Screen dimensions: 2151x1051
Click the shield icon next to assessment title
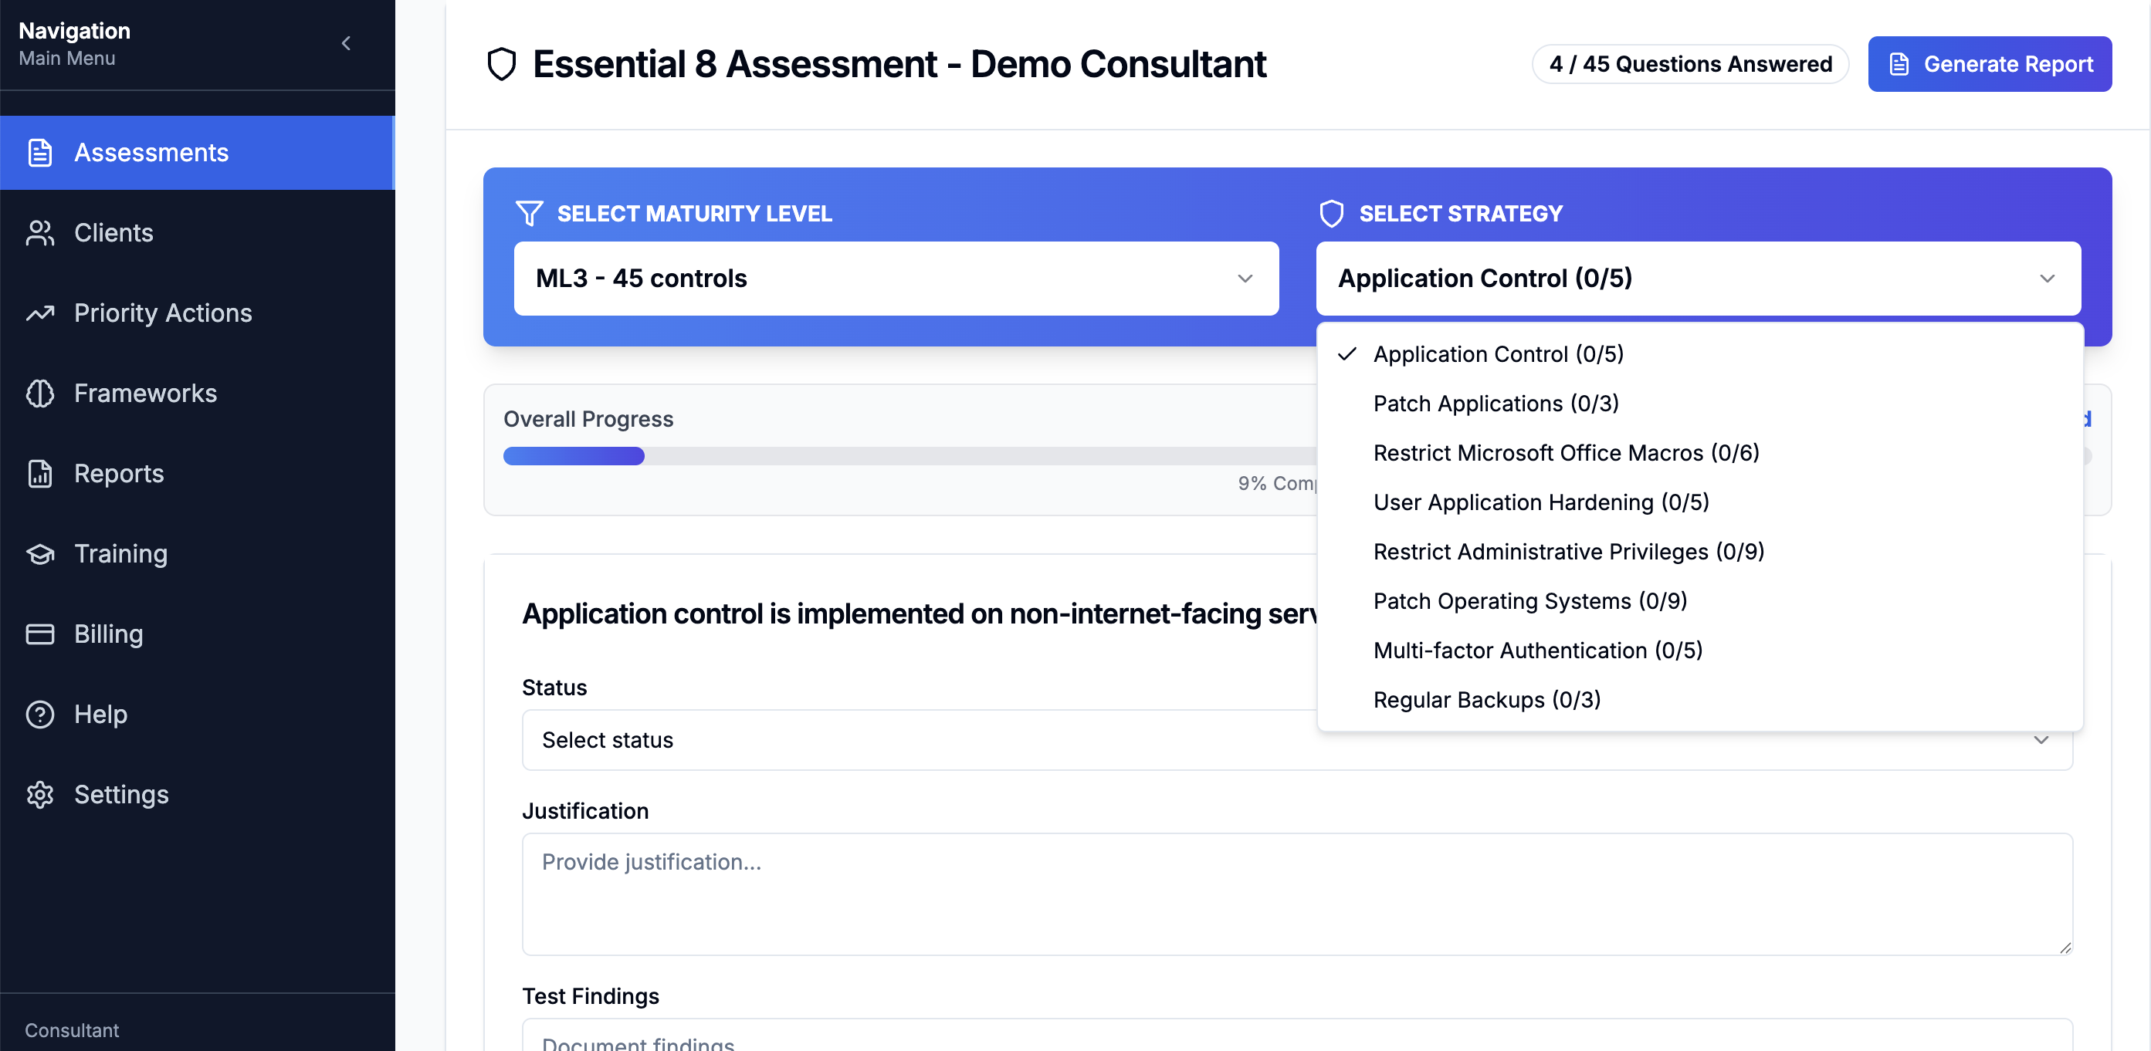pyautogui.click(x=500, y=63)
